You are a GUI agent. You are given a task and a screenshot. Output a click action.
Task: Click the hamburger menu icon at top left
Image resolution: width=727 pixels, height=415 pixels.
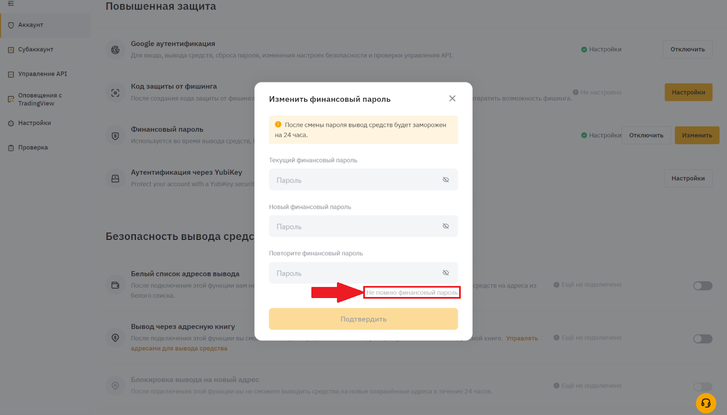[x=11, y=3]
